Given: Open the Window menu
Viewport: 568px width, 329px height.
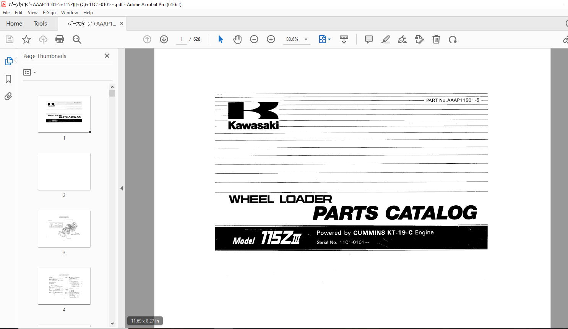Looking at the screenshot, I should pyautogui.click(x=70, y=13).
